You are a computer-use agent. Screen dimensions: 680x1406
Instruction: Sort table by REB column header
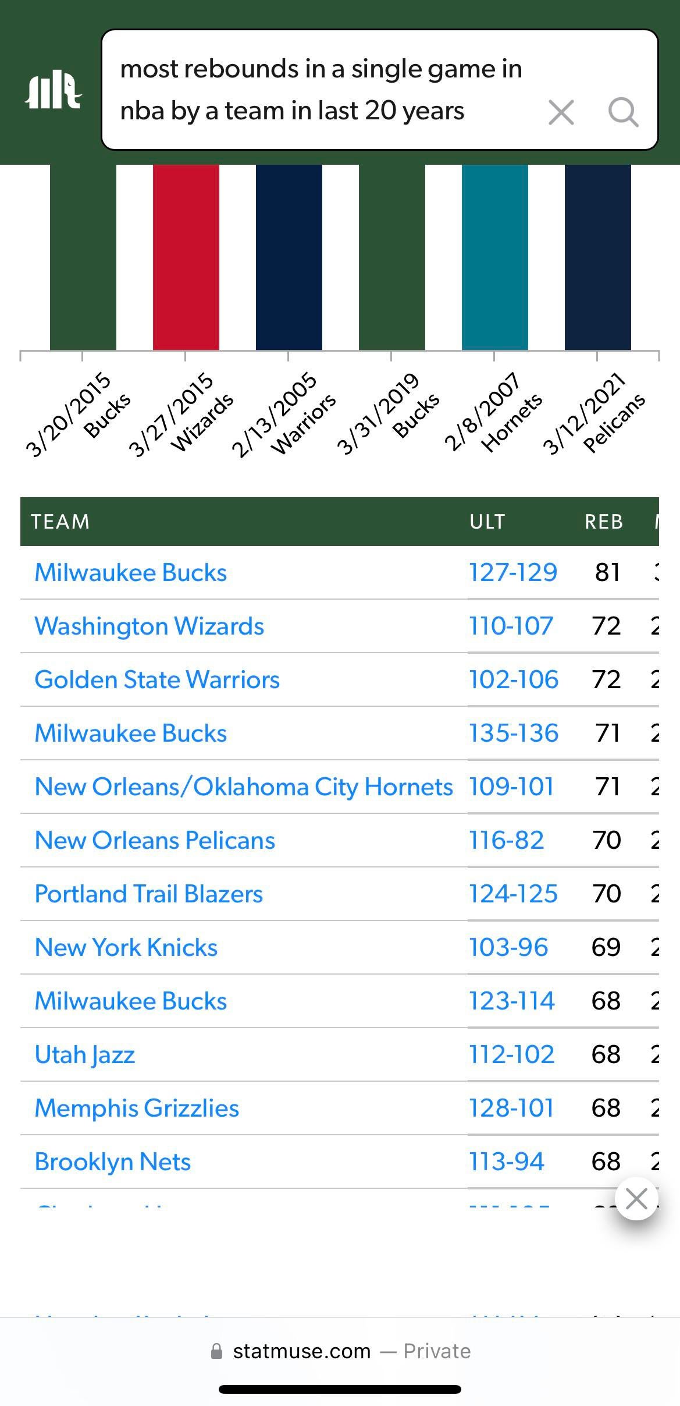[604, 522]
